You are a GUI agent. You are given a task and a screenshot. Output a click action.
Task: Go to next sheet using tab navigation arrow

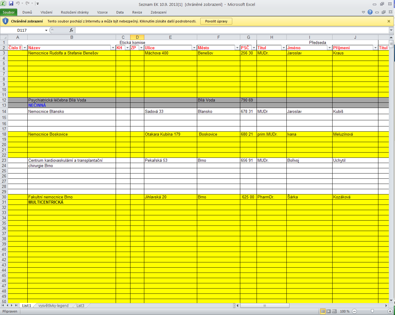(12, 305)
